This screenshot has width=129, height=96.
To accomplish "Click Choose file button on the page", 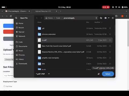I will coord(9,59).
